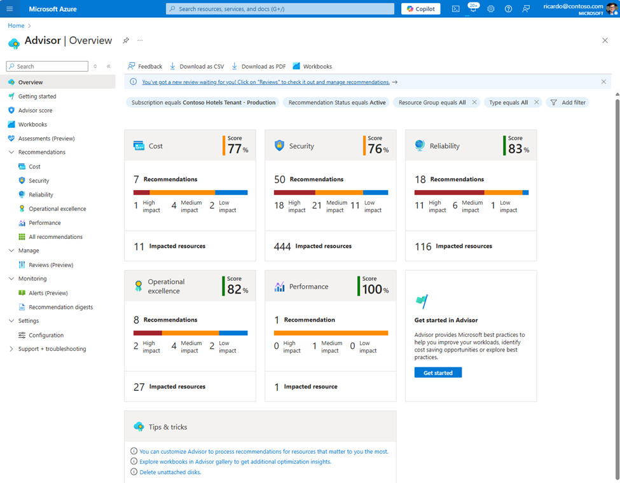Open the Recommendation Status equals Active filter
The width and height of the screenshot is (620, 483).
coord(337,102)
